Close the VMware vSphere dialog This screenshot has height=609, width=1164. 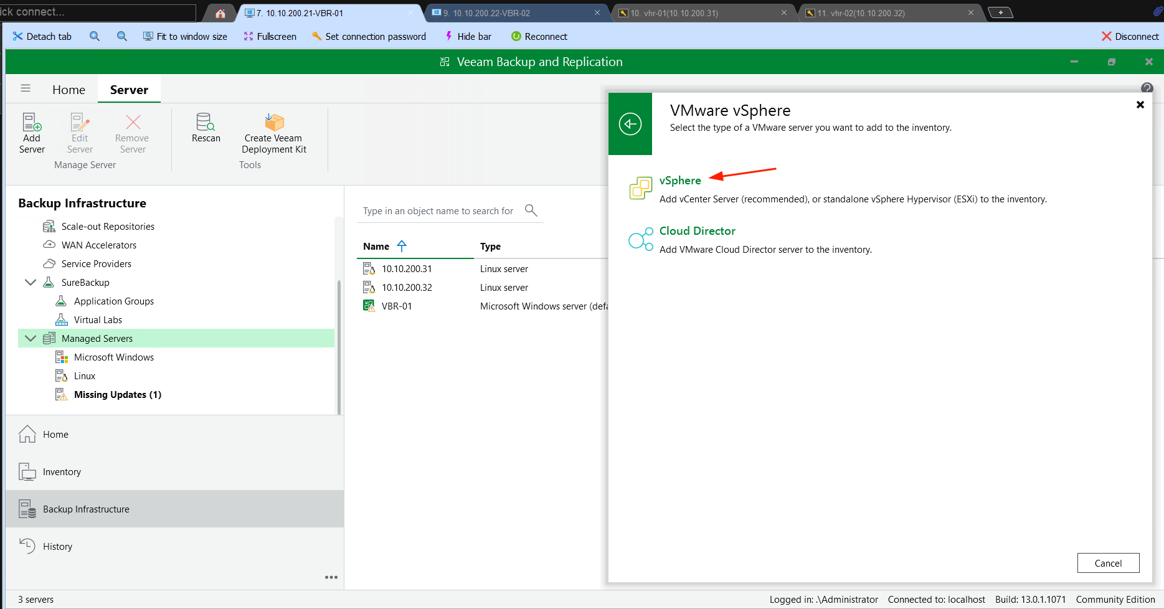tap(1140, 105)
